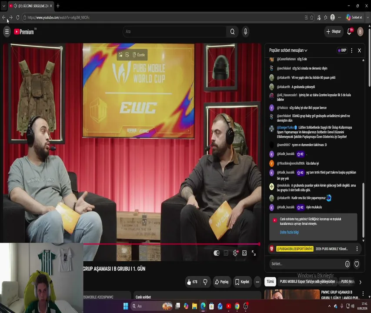371x313 pixels.
Task: Switch to the YouTube browser tab
Action: click(x=31, y=6)
